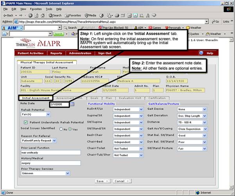Click the Prior Level Function text field
This screenshot has width=235, height=196.
point(51,153)
